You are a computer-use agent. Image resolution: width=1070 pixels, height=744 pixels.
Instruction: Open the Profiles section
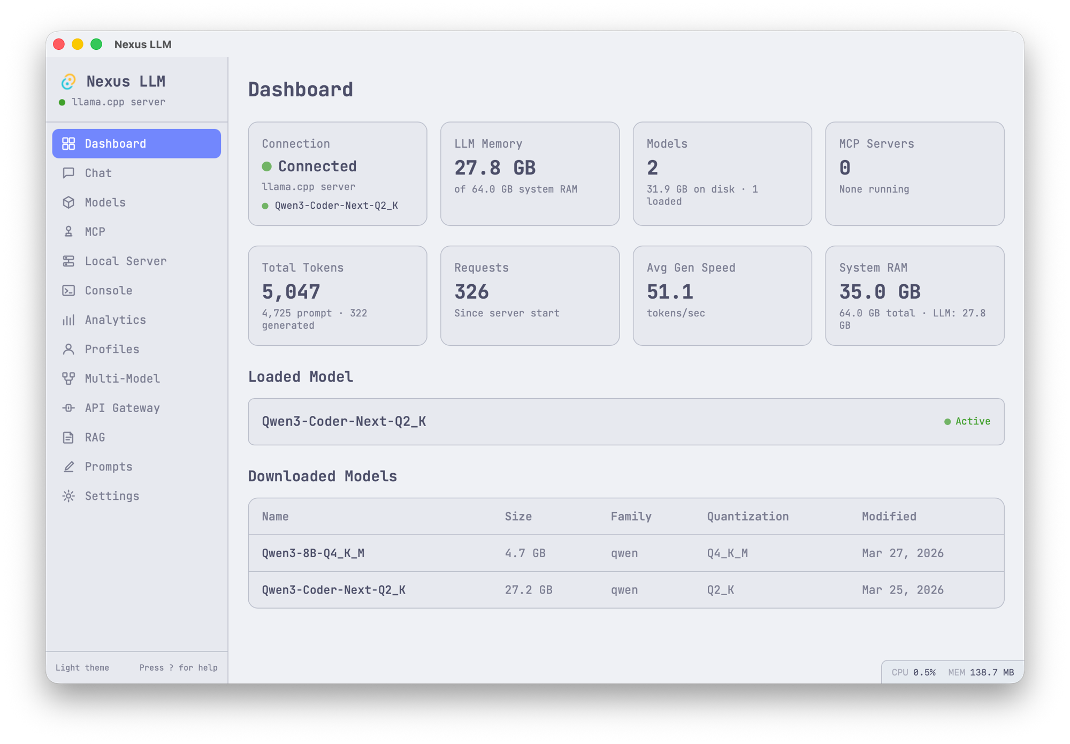click(111, 349)
